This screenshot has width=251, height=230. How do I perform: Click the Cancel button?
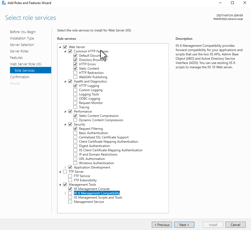click(x=235, y=225)
